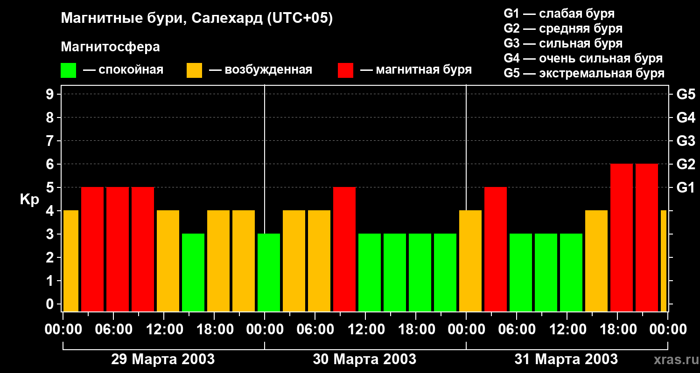Screen dimensions: 700x373
Task: Click the green «спокойная» legend swatch
Action: (x=68, y=70)
